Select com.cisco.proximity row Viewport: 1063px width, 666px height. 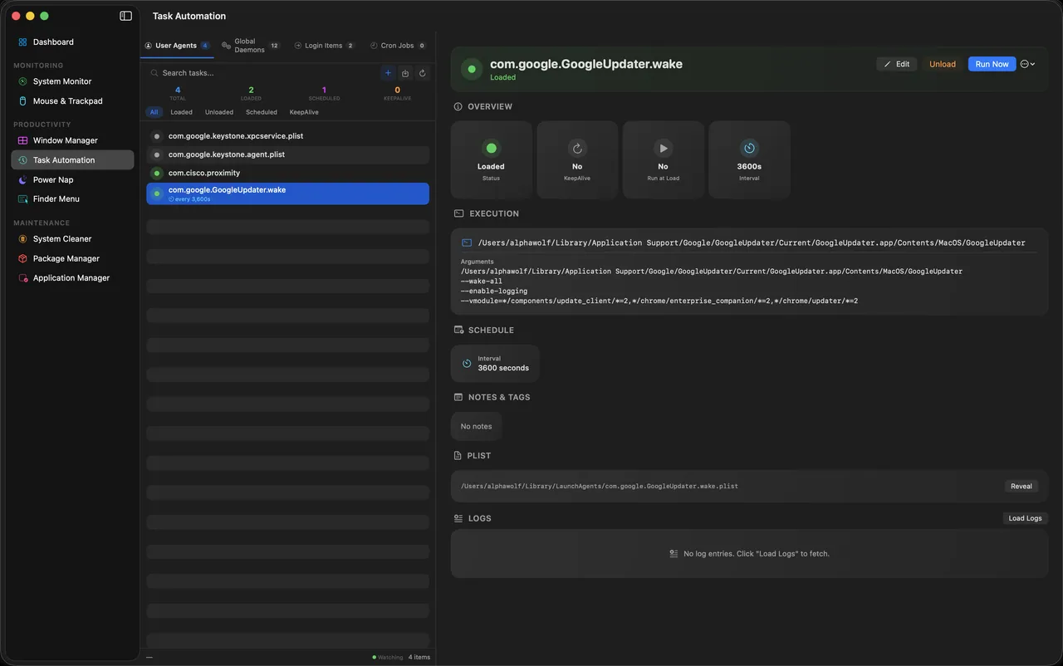tap(287, 173)
